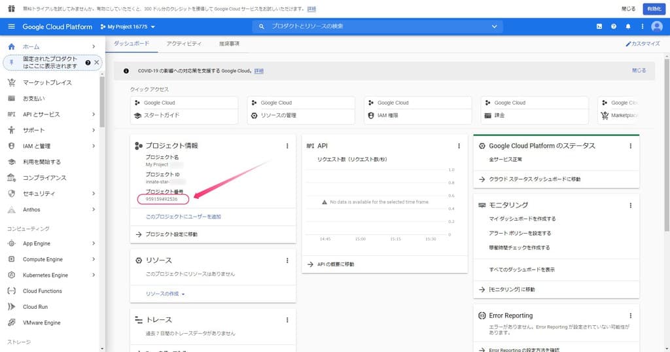Close the pinned products tooltip
Image resolution: width=670 pixels, height=352 pixels.
pyautogui.click(x=97, y=62)
